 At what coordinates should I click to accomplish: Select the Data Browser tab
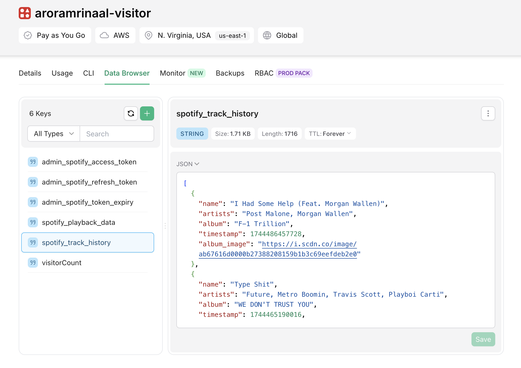(127, 73)
